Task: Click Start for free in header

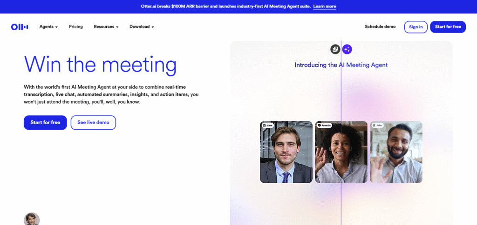Action: pyautogui.click(x=448, y=27)
